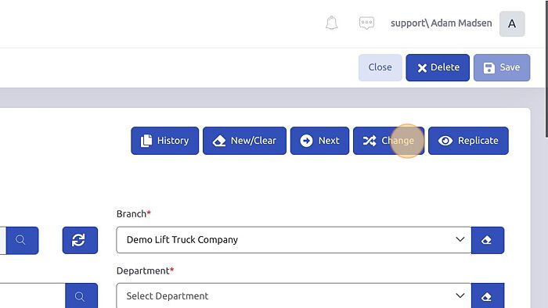
Task: Expand the Select Department dropdown
Action: tap(294, 295)
